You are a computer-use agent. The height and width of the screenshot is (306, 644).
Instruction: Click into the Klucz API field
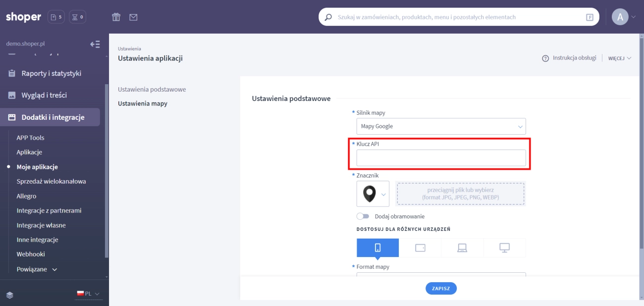click(x=441, y=158)
